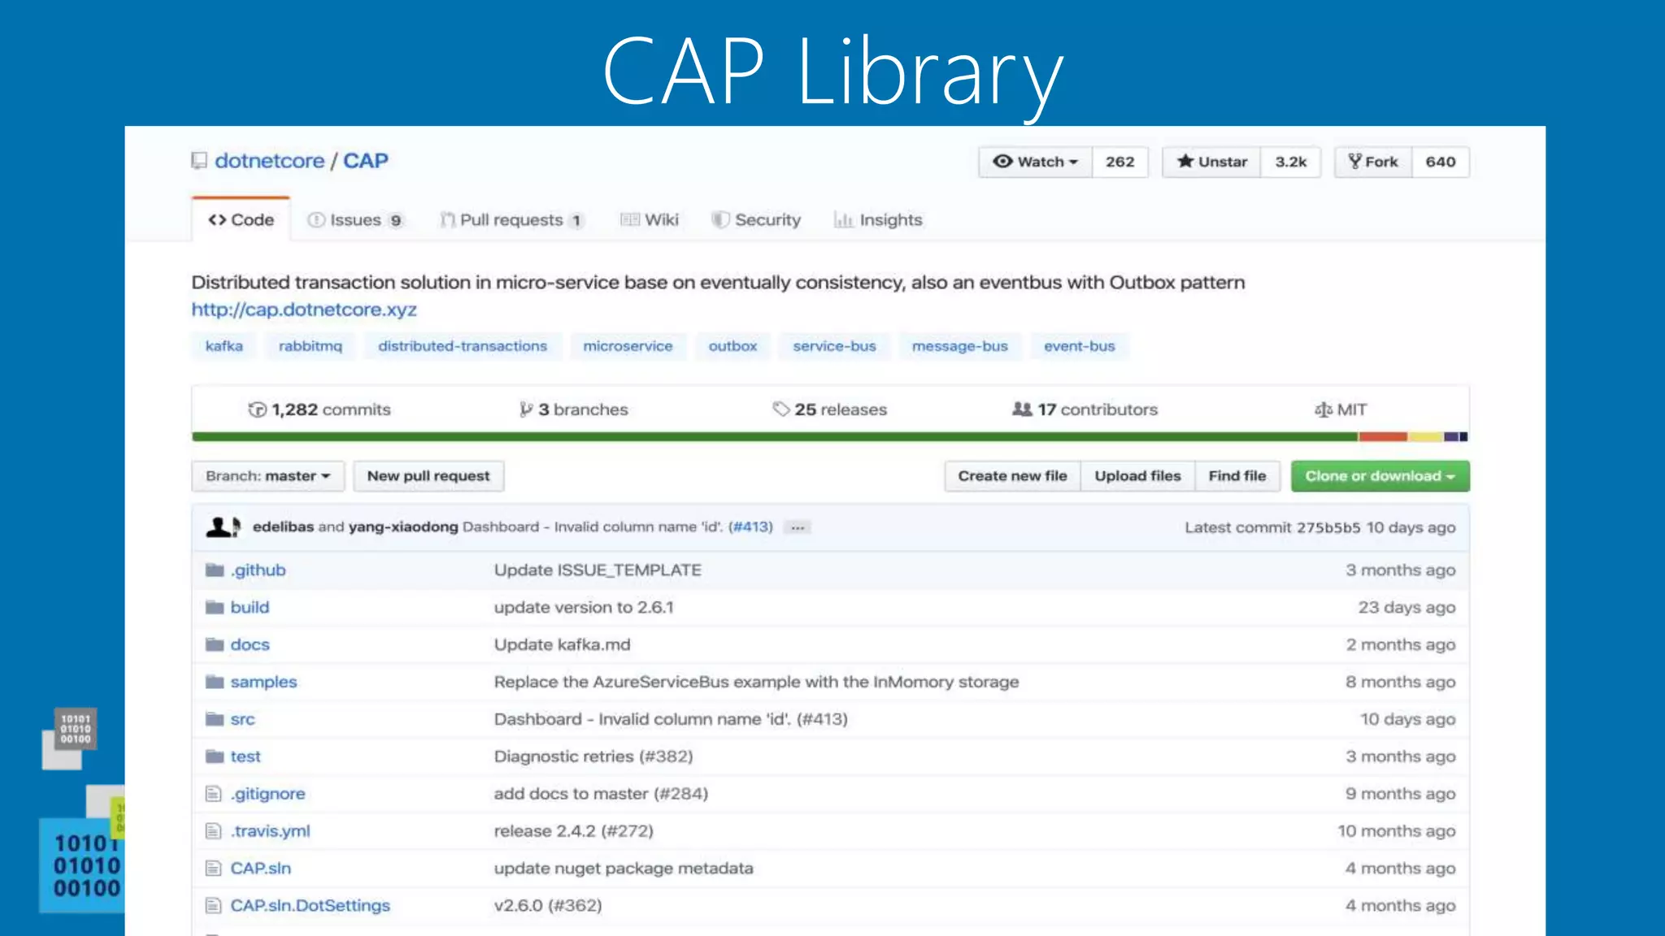Switch to the Issues tab
This screenshot has width=1665, height=936.
pos(354,220)
